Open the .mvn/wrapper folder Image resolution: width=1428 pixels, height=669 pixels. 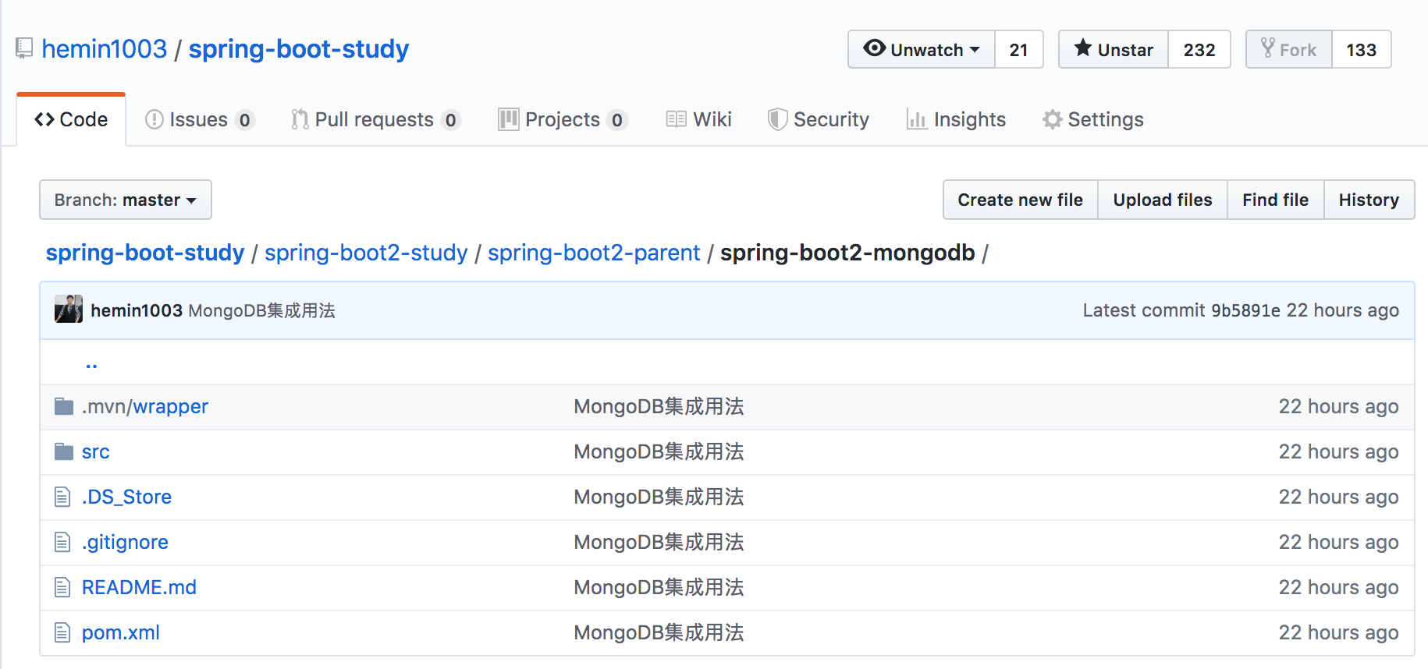click(x=145, y=406)
